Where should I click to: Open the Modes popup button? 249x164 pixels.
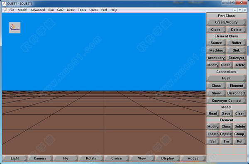(193, 158)
